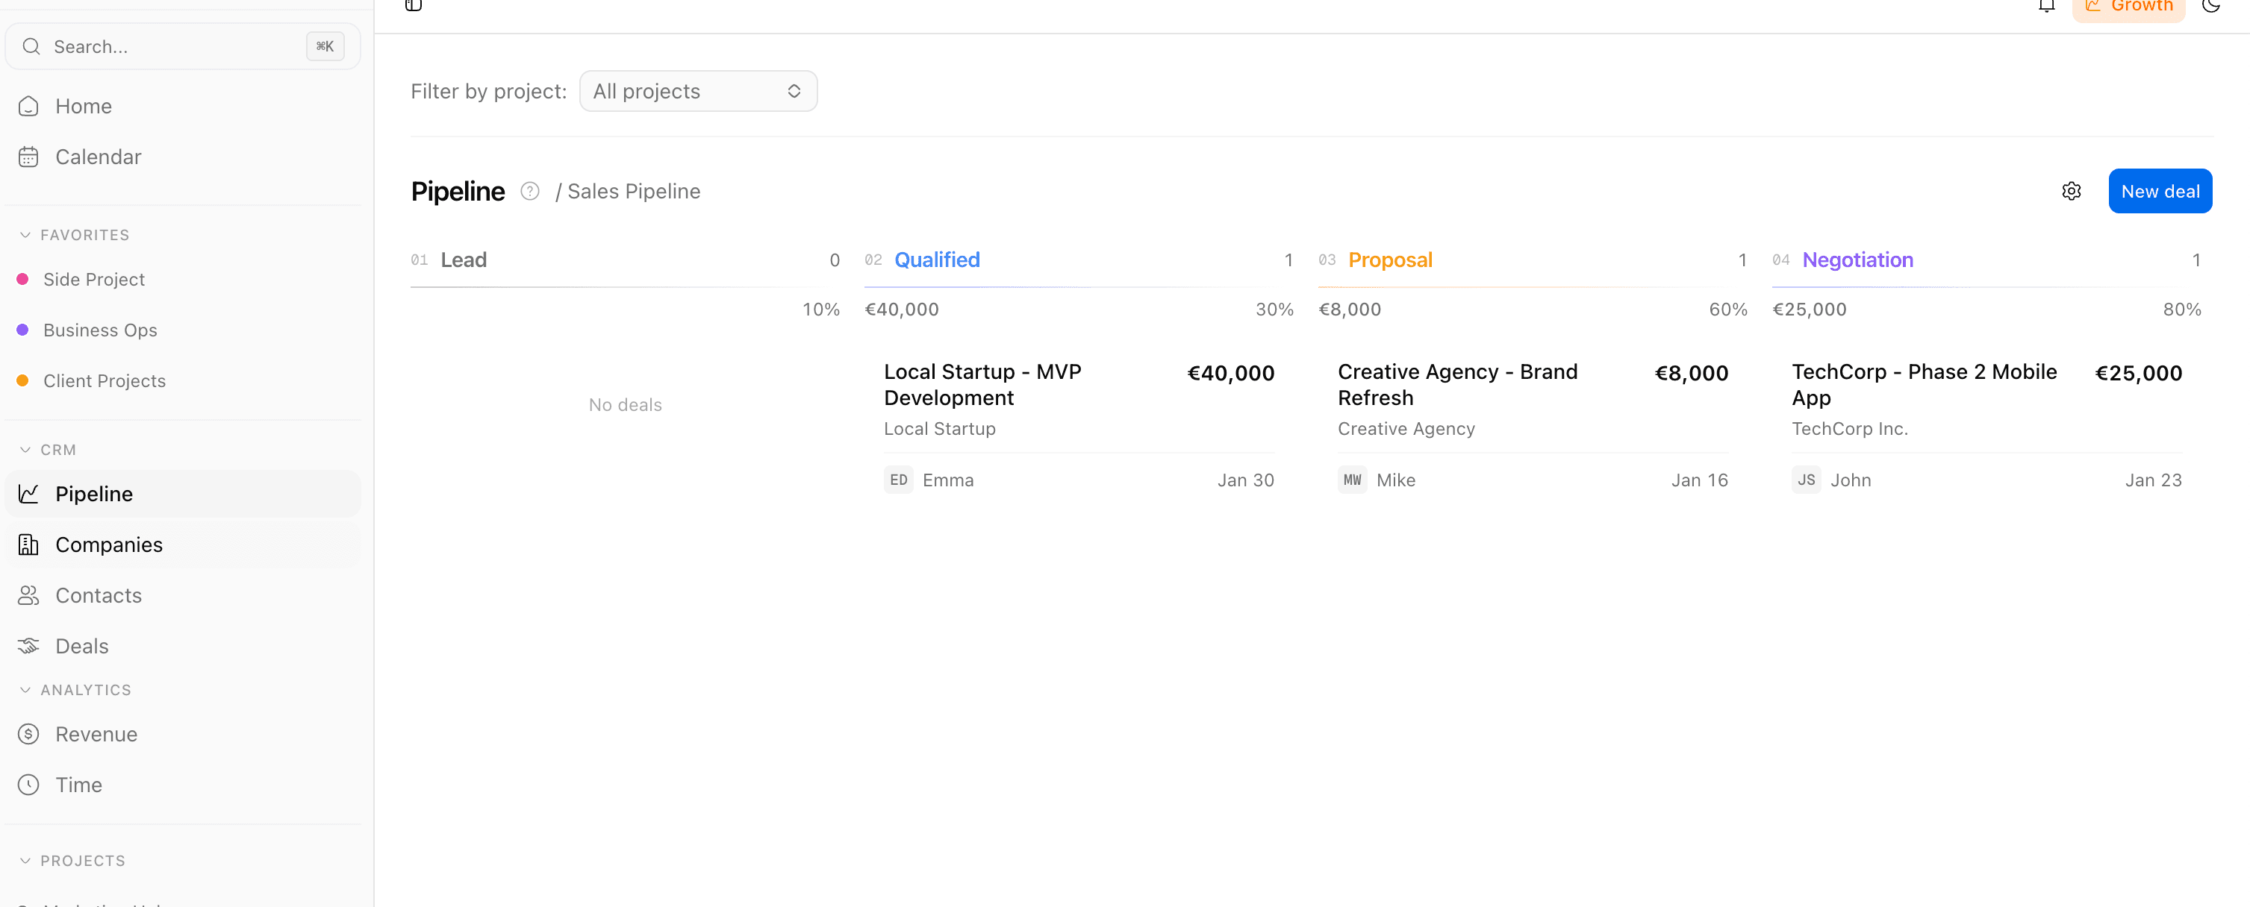Open Revenue analytics page

pyautogui.click(x=96, y=734)
